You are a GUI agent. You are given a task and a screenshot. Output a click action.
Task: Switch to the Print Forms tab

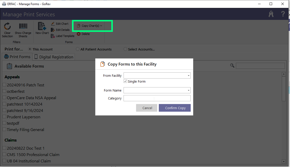[17, 57]
